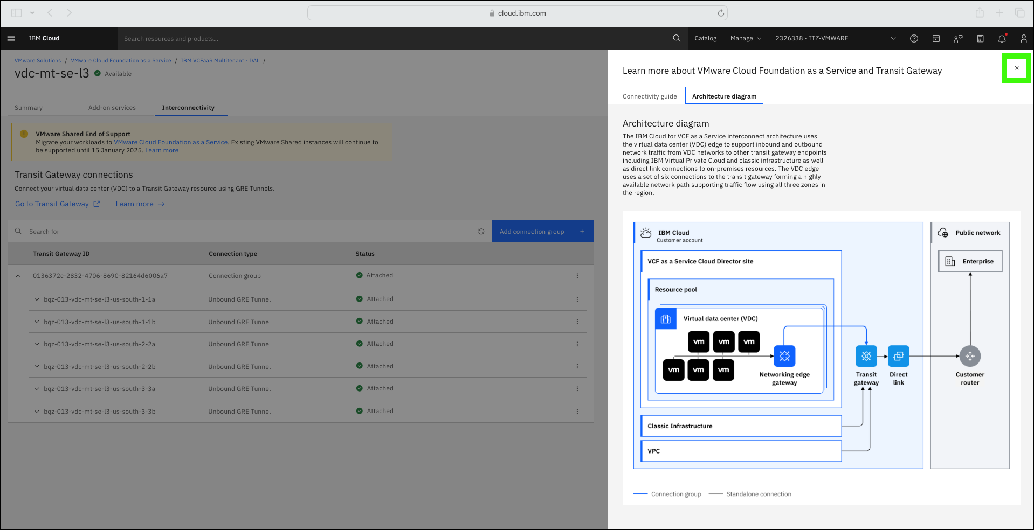
Task: Click VMware Cloud Foundation as a Service banner link
Action: click(x=170, y=142)
